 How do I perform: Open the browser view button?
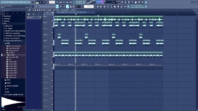111,6
